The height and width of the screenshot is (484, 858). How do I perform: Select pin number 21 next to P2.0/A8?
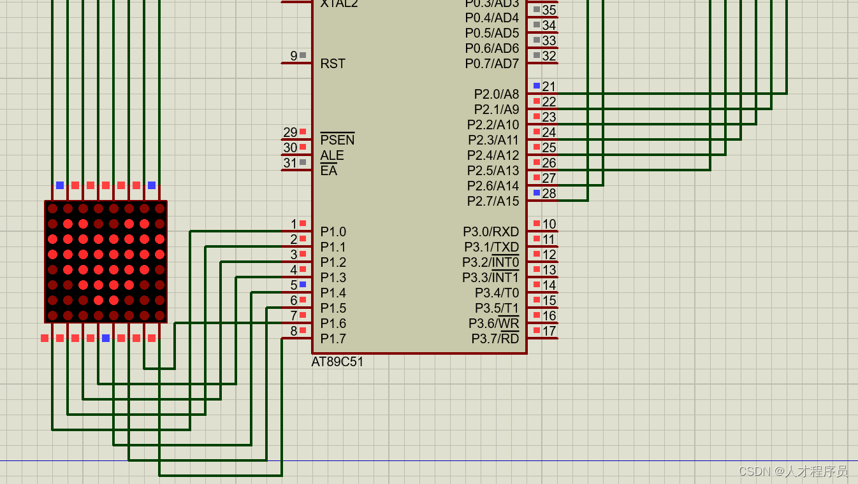549,87
